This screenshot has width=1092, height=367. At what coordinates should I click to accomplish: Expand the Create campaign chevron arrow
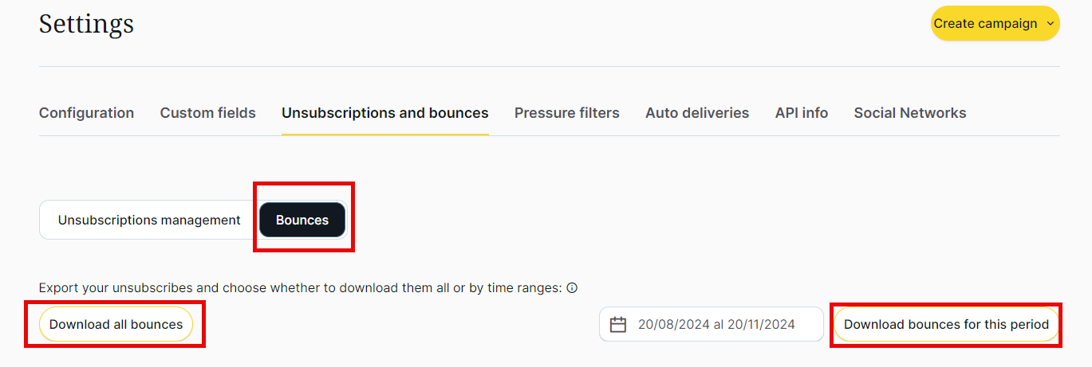tap(1050, 24)
